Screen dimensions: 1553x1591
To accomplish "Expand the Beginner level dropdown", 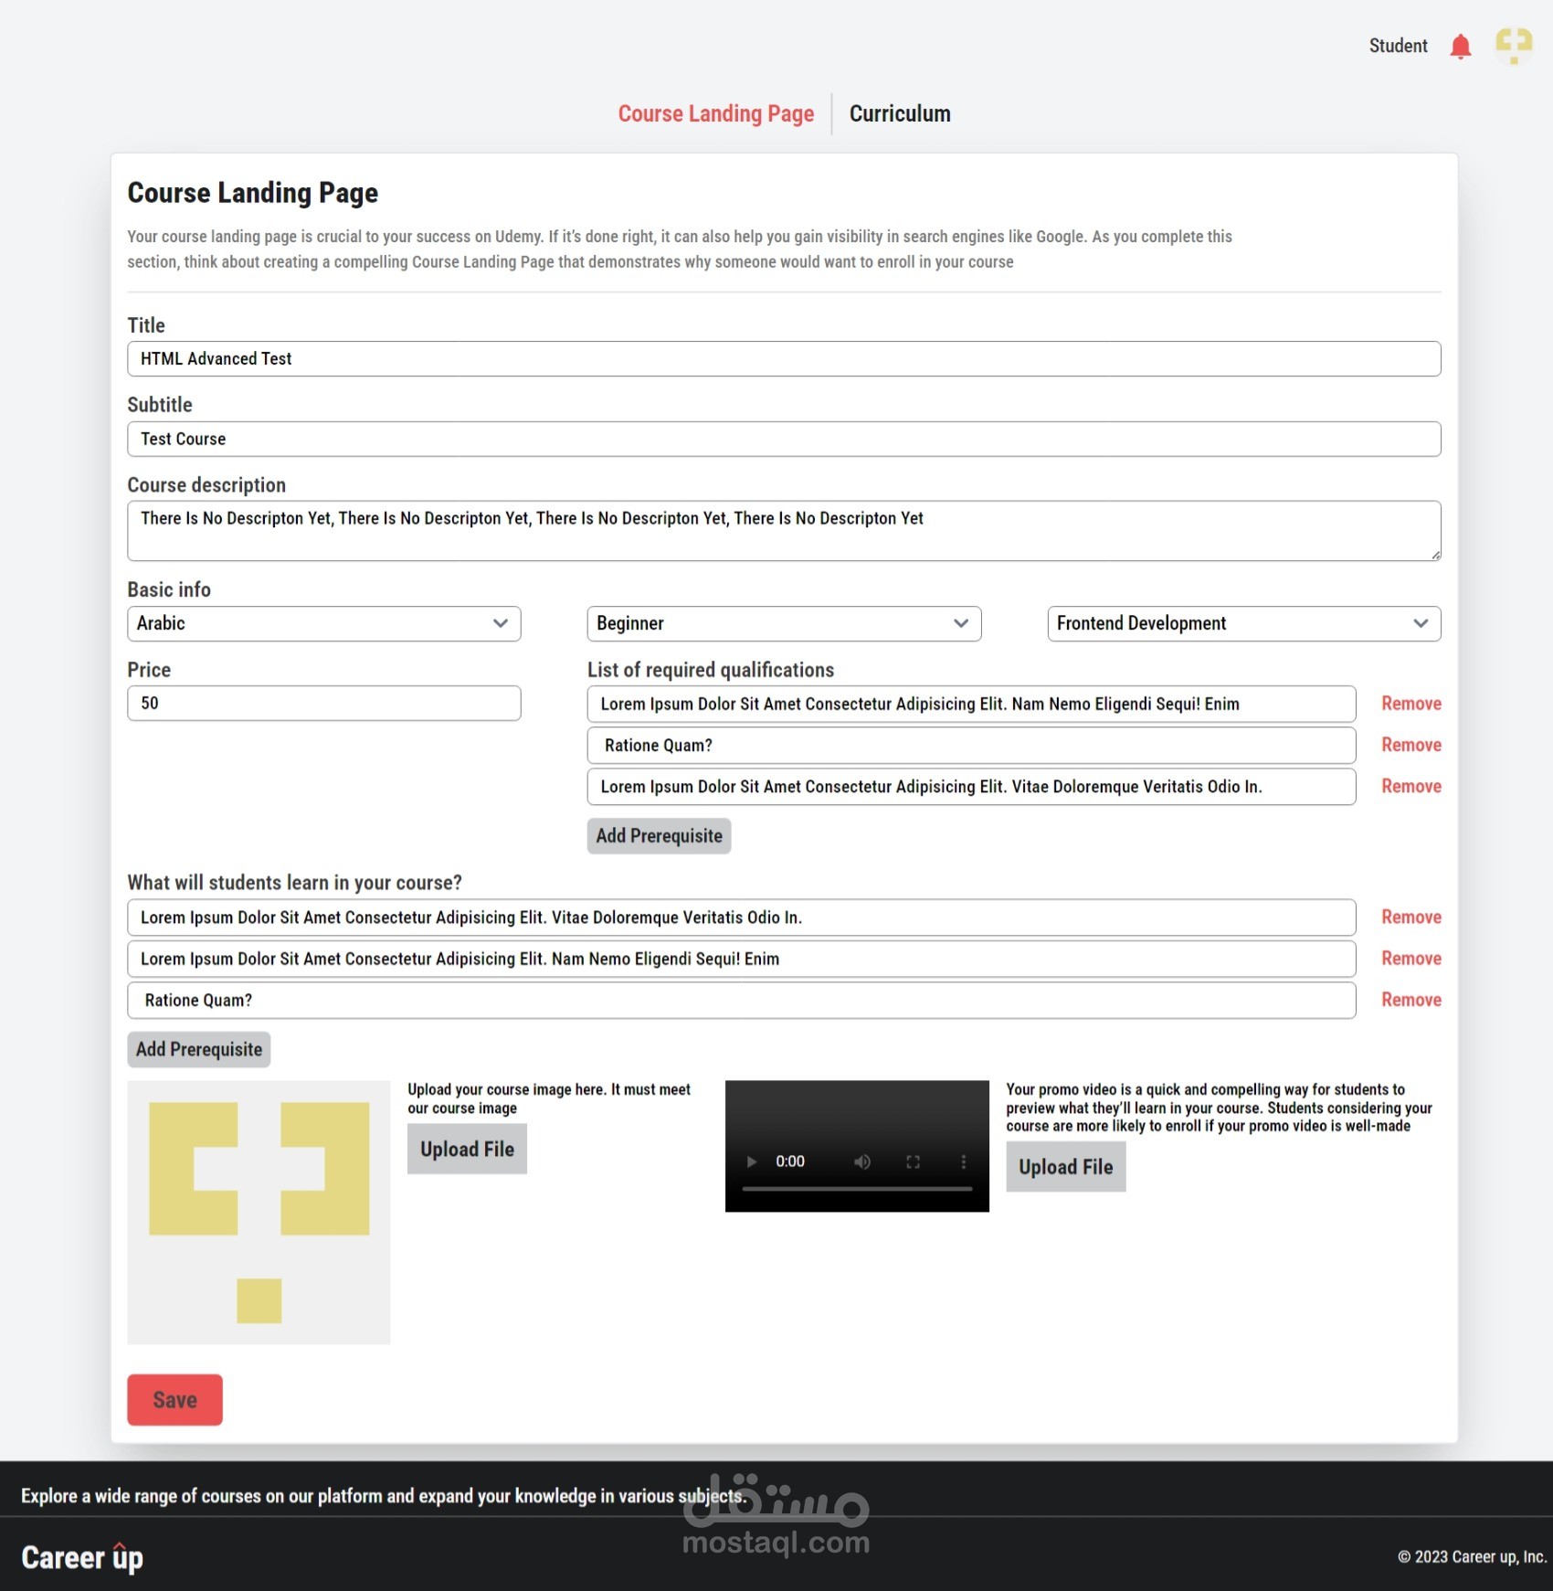I will click(784, 623).
